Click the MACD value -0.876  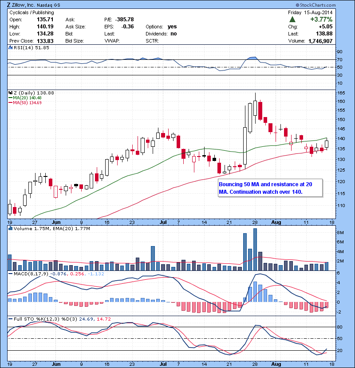pyautogui.click(x=59, y=274)
